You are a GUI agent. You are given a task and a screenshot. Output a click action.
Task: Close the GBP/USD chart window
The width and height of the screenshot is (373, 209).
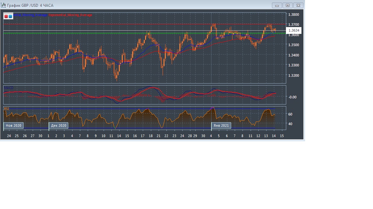[299, 5]
